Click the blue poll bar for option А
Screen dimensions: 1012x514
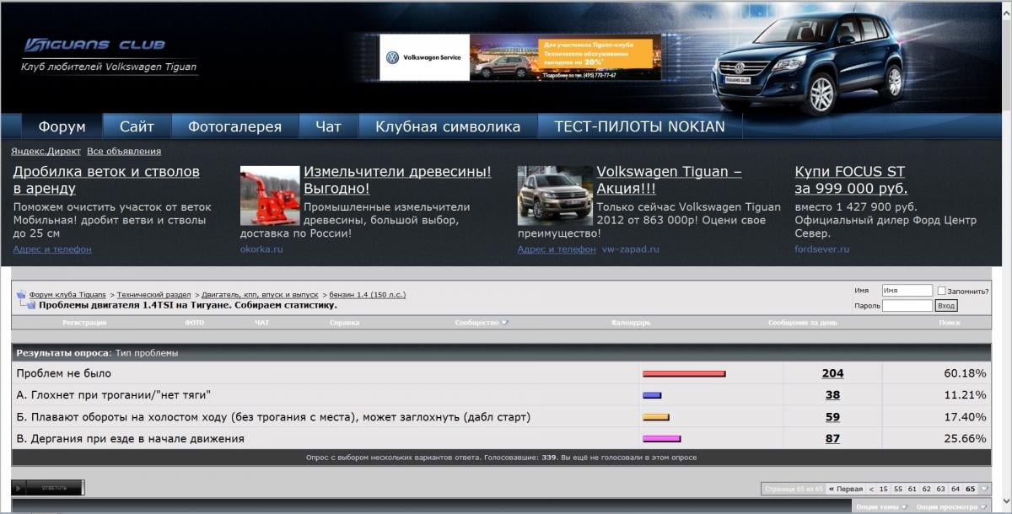pyautogui.click(x=652, y=395)
